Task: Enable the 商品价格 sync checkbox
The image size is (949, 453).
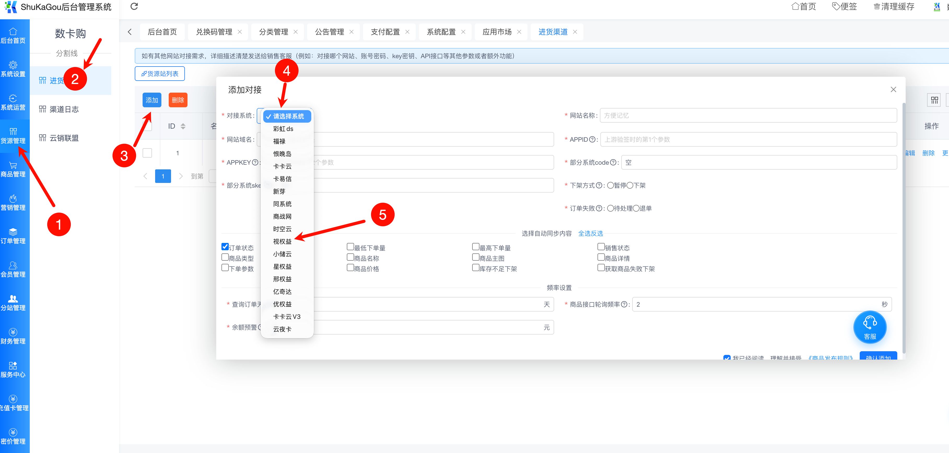Action: (350, 267)
